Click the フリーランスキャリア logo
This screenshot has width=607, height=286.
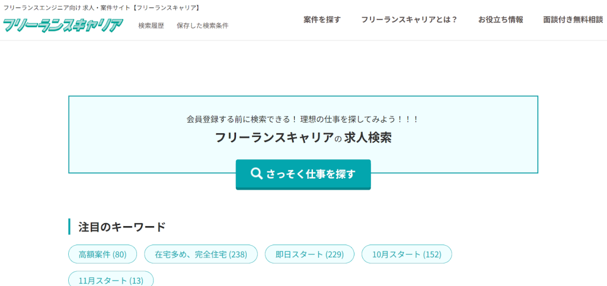click(63, 25)
